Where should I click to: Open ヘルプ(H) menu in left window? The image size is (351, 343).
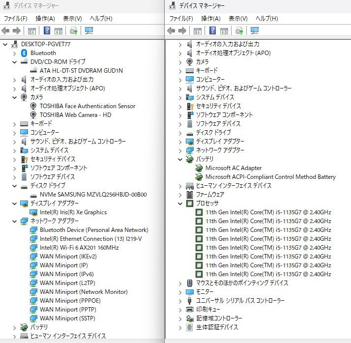pos(101,19)
